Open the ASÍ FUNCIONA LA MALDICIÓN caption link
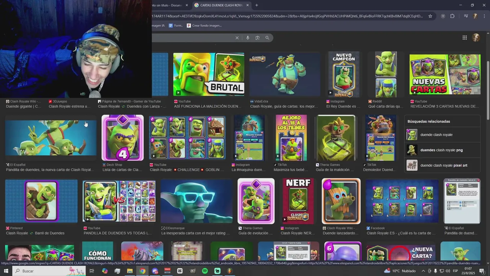 208,106
